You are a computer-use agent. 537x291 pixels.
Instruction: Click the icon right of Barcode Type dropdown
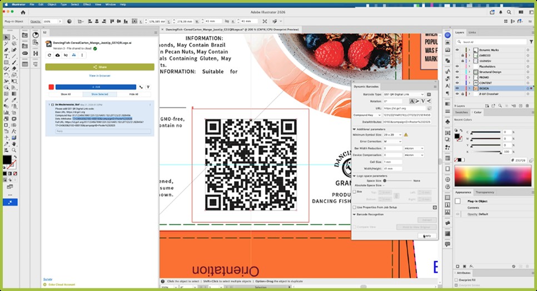coord(429,94)
